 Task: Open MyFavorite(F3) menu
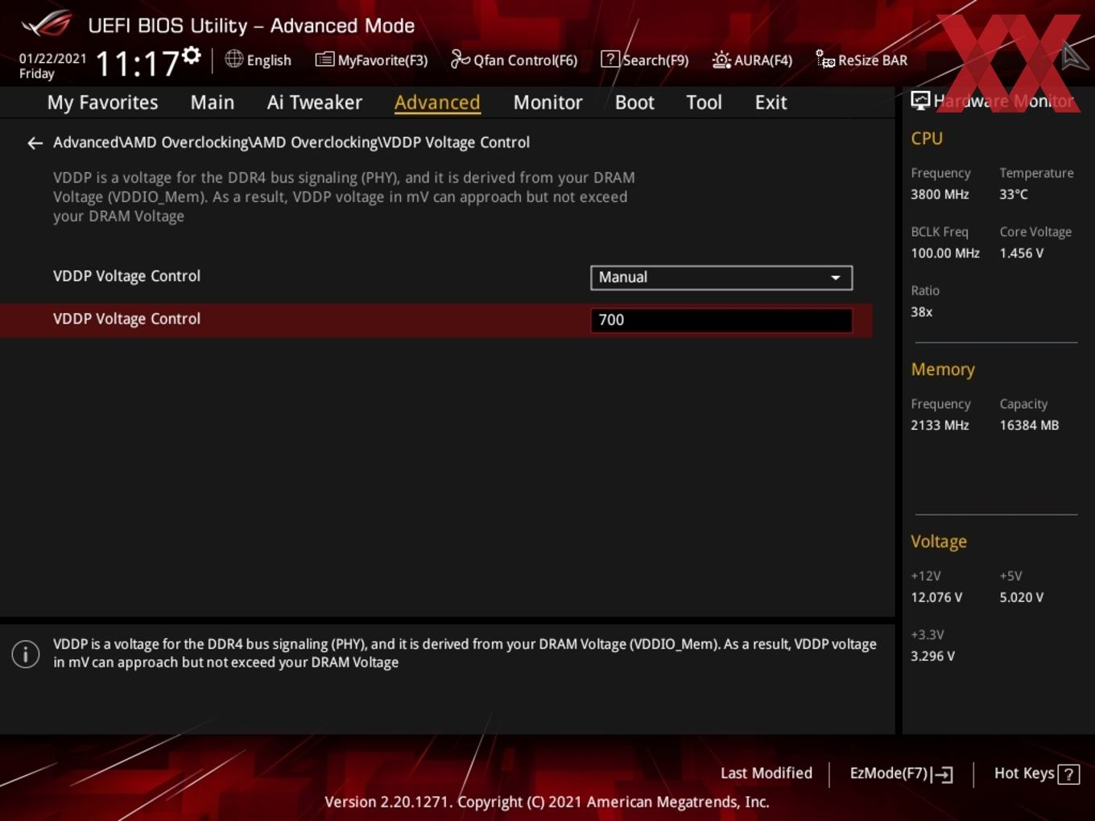(372, 60)
